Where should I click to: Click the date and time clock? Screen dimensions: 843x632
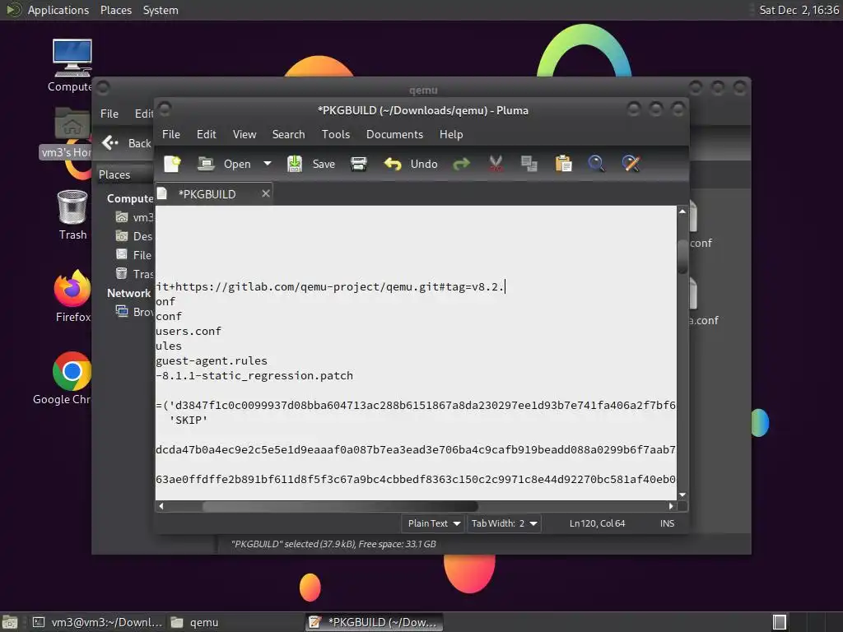coord(799,10)
